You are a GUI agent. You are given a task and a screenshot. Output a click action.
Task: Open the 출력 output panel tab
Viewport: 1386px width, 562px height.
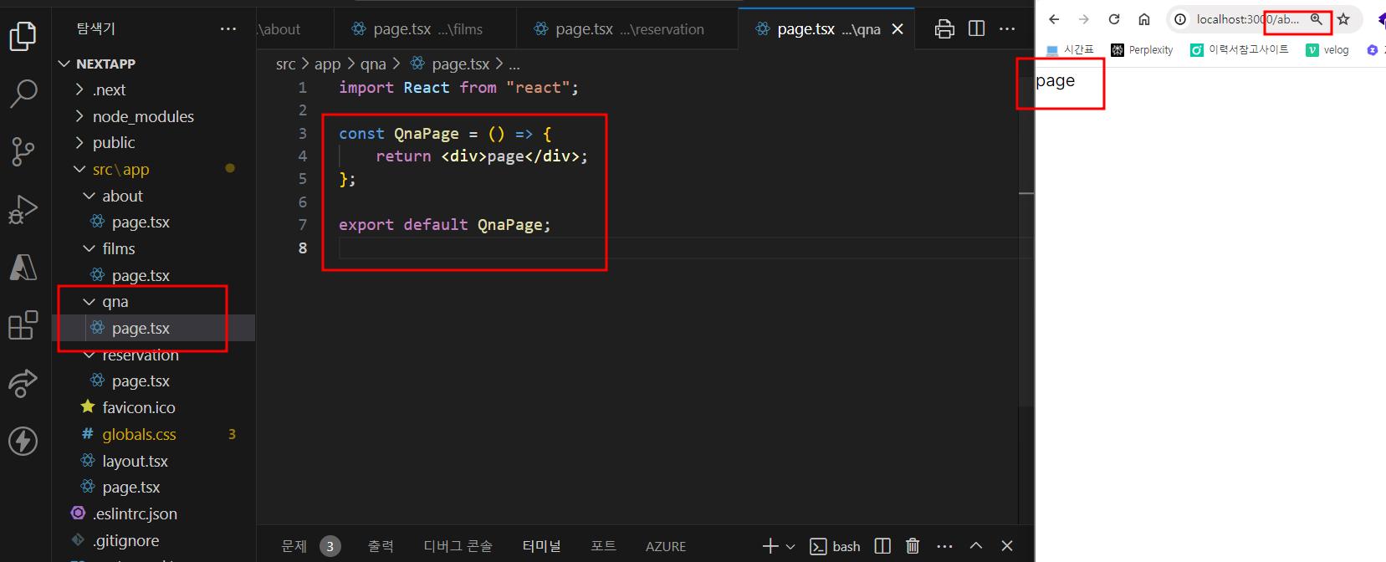(381, 546)
